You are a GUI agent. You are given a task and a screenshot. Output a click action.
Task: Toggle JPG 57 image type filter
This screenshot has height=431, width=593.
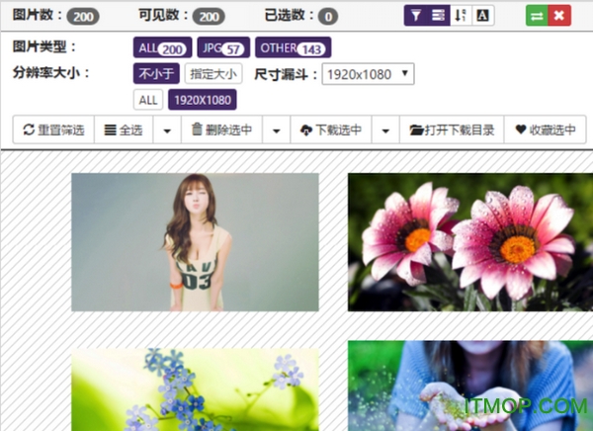(x=223, y=47)
